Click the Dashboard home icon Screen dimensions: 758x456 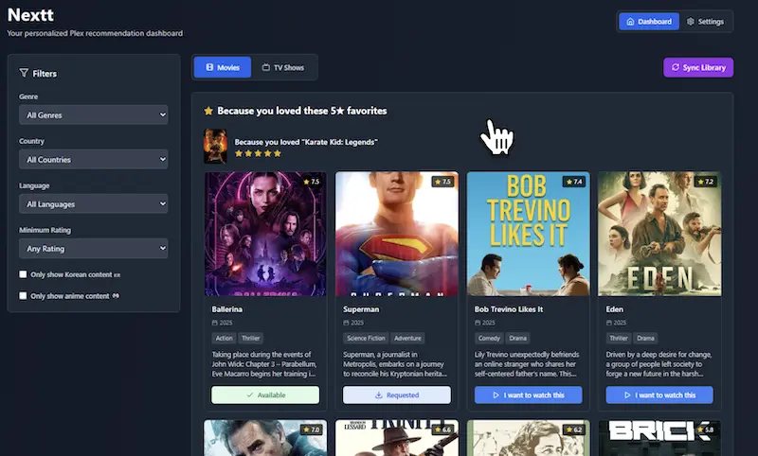[630, 22]
